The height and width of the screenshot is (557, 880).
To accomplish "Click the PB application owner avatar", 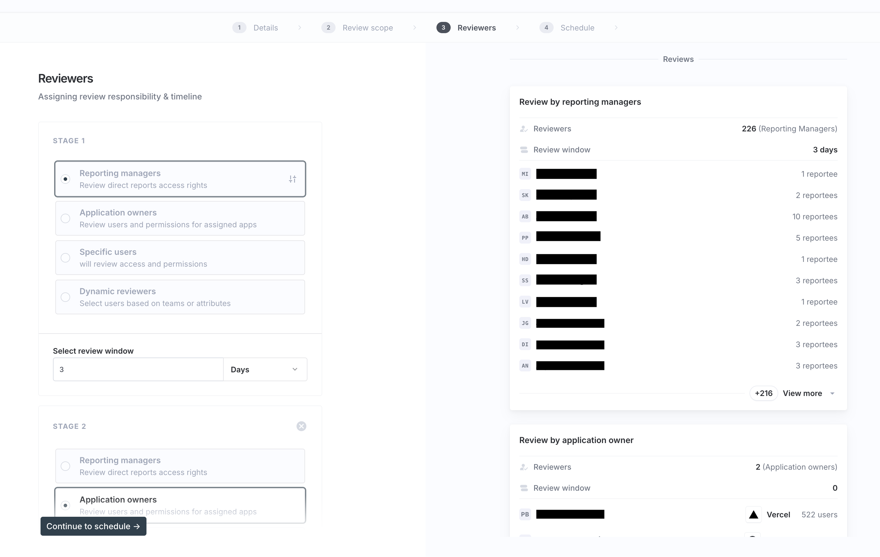I will 525,515.
